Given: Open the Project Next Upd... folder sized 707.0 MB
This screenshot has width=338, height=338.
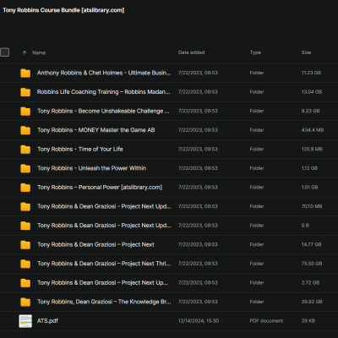Looking at the screenshot, I should (x=104, y=206).
